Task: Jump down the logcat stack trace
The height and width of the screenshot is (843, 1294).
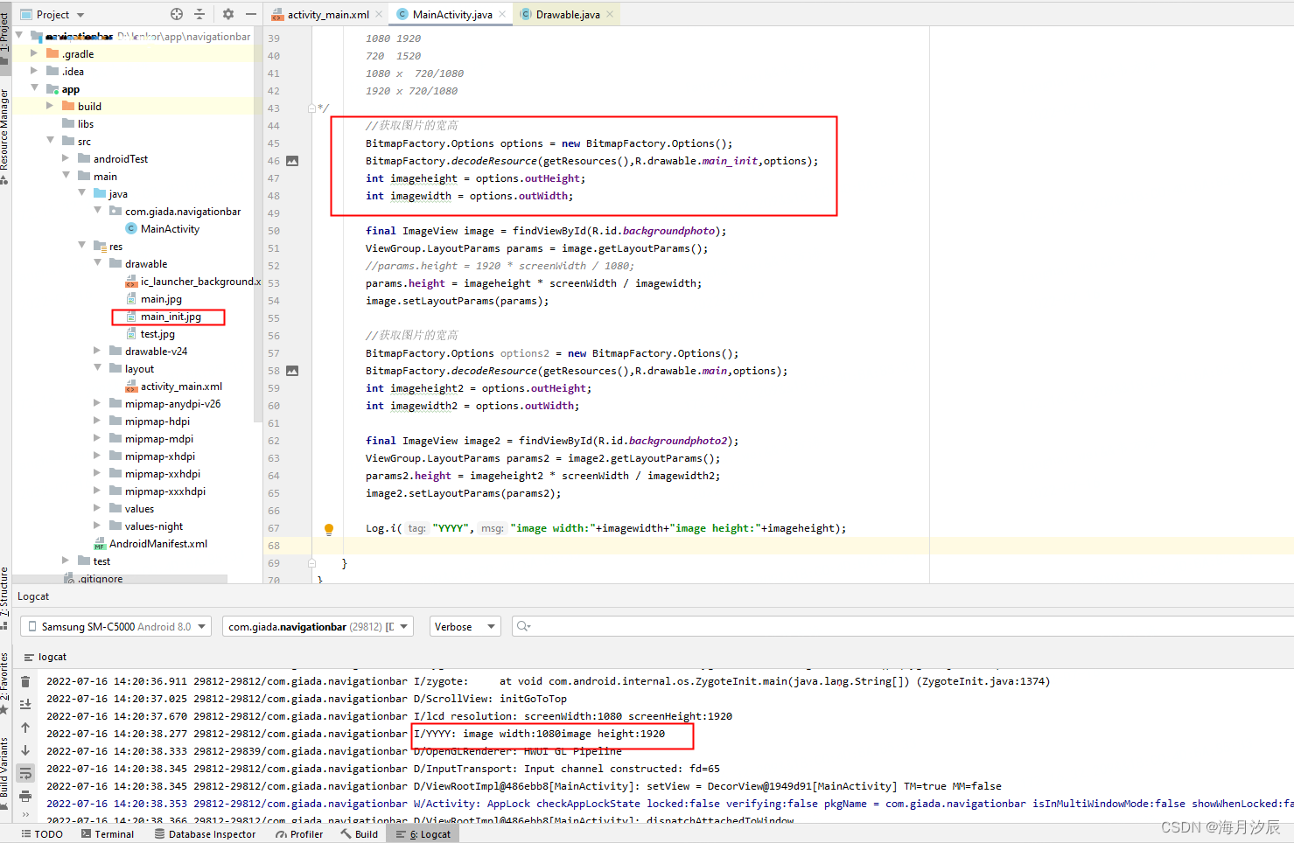Action: click(x=25, y=750)
